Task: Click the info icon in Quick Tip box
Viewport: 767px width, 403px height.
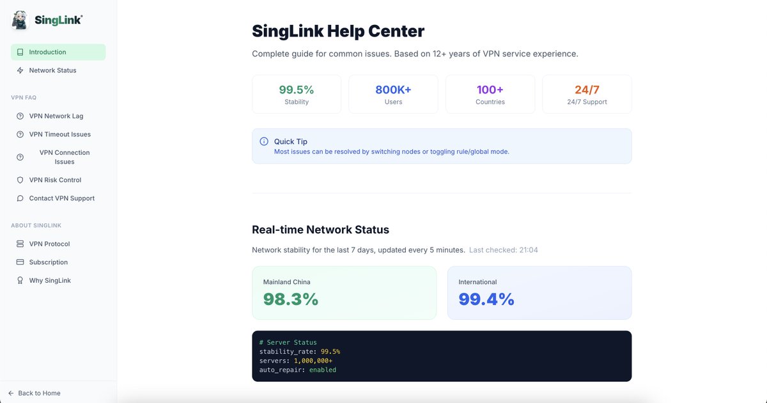Action: pyautogui.click(x=264, y=141)
